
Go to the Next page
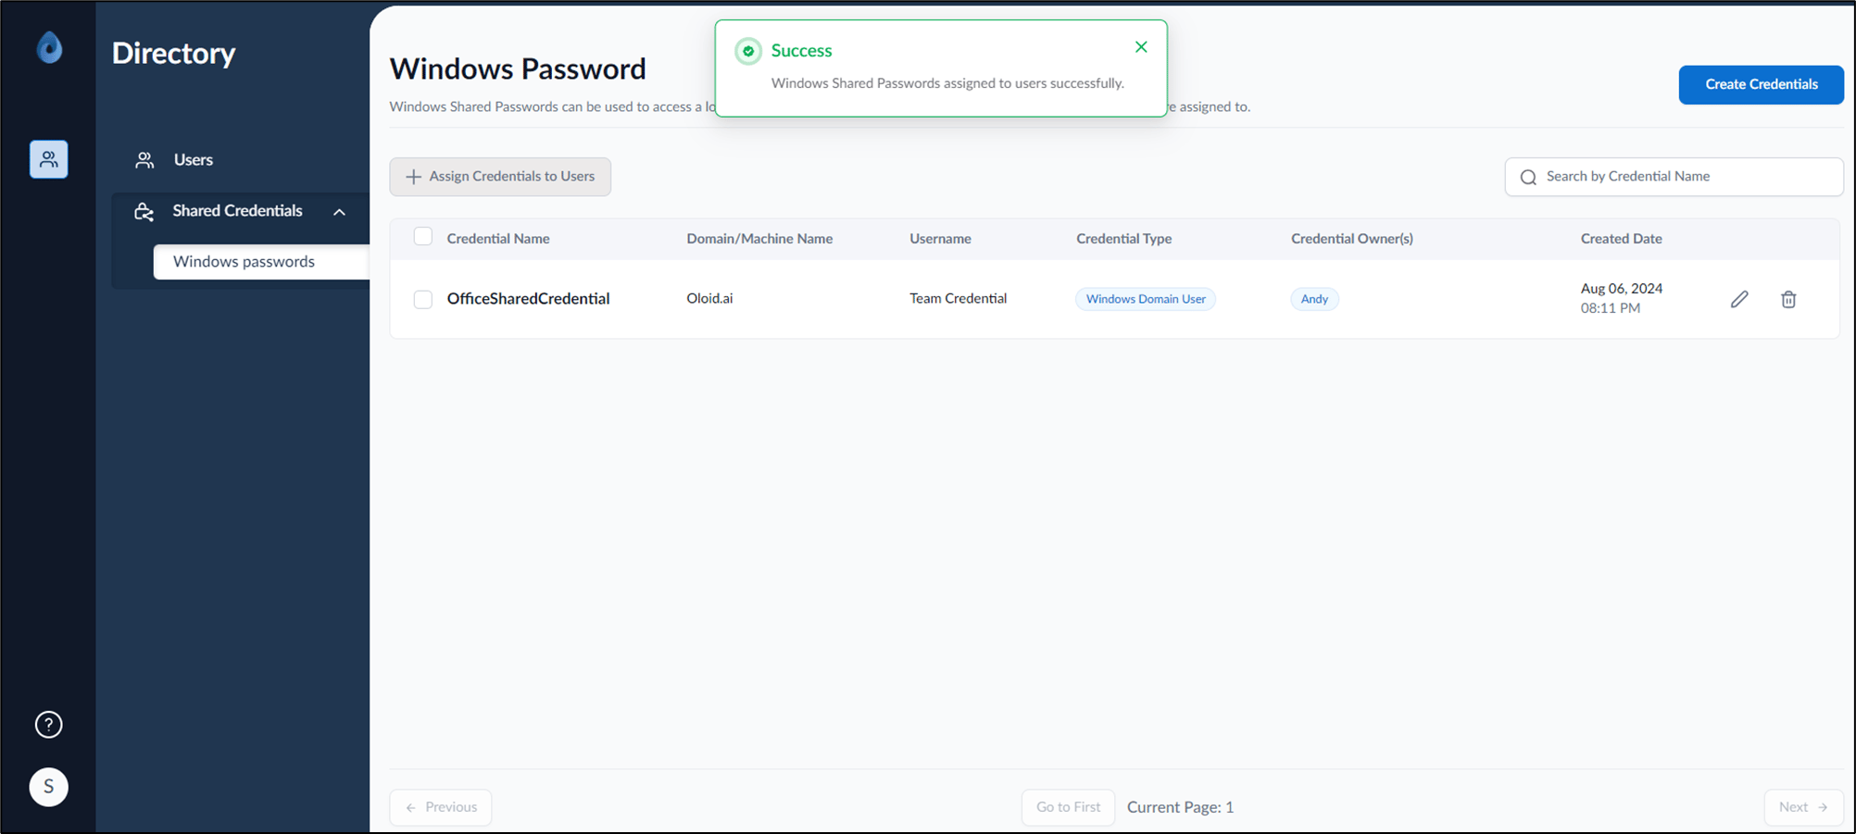(1803, 807)
